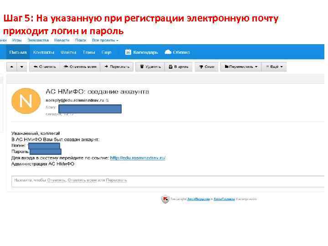This screenshot has height=246, width=328.
Task: Open the АнтиСпамом link in the footer
Action: pos(224,199)
